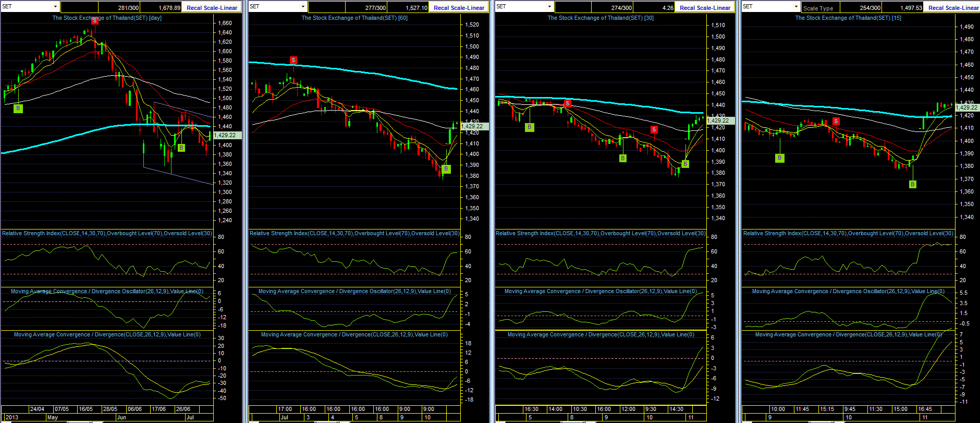Click the chart title ending in [15]
980x423 pixels.
[848, 18]
